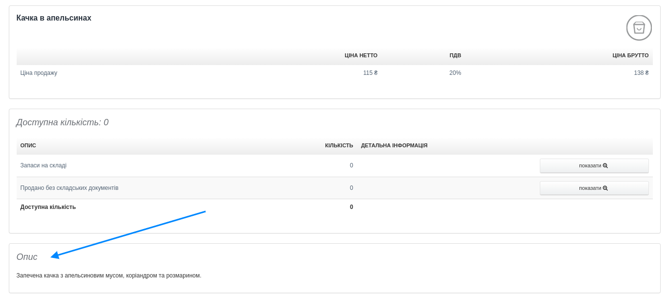Select the Ціна продажу row label
Image resolution: width=669 pixels, height=300 pixels.
click(x=39, y=73)
